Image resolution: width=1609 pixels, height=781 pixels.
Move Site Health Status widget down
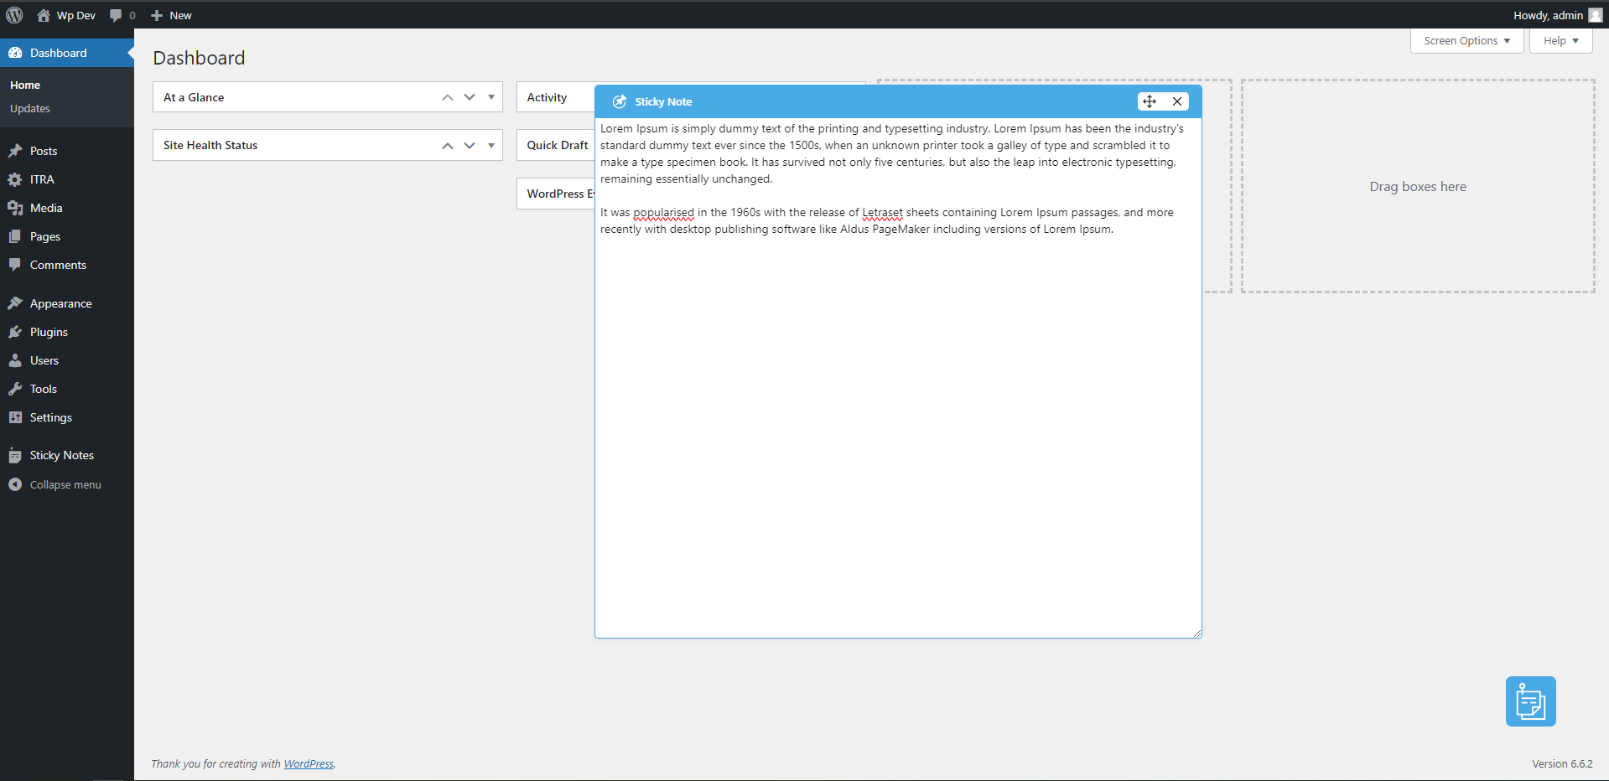click(x=470, y=146)
